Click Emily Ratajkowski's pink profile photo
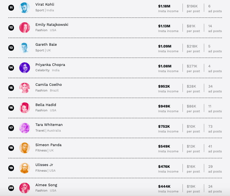230x196 pixels. pos(25,28)
